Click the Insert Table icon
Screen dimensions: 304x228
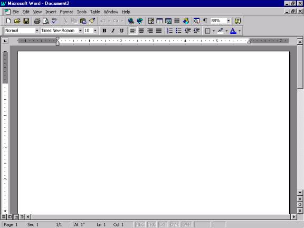[159, 21]
